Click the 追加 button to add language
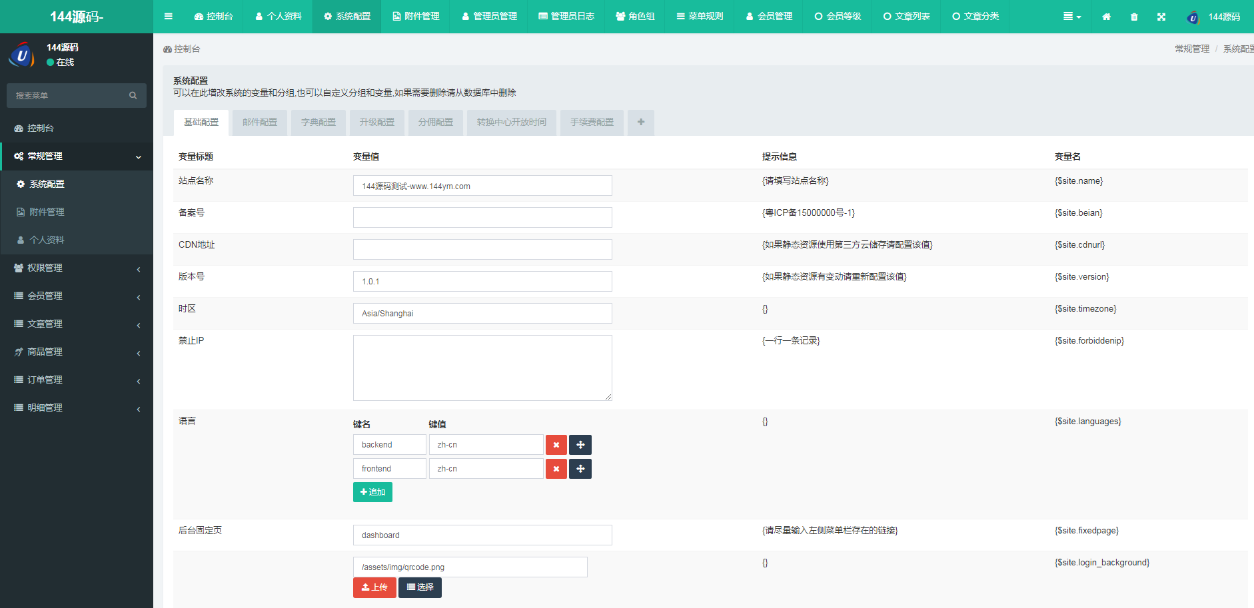This screenshot has width=1254, height=608. [372, 492]
